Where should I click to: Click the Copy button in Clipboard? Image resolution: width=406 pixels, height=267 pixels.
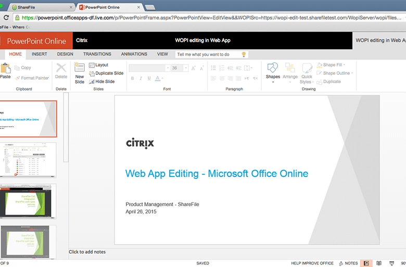22,68
